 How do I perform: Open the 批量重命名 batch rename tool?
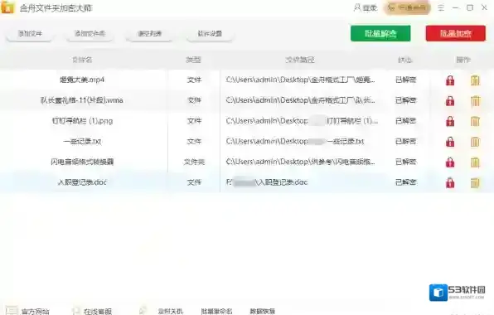tap(217, 311)
